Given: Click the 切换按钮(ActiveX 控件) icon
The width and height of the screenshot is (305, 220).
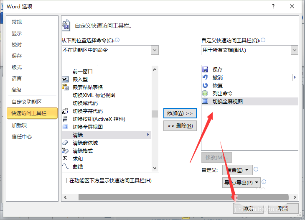Looking at the screenshot, I should tap(65, 119).
